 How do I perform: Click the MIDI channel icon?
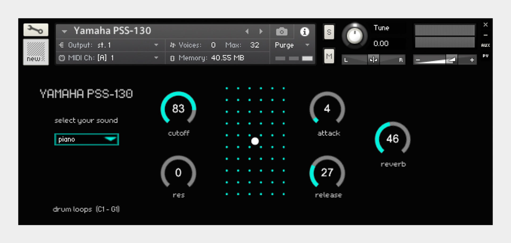62,58
